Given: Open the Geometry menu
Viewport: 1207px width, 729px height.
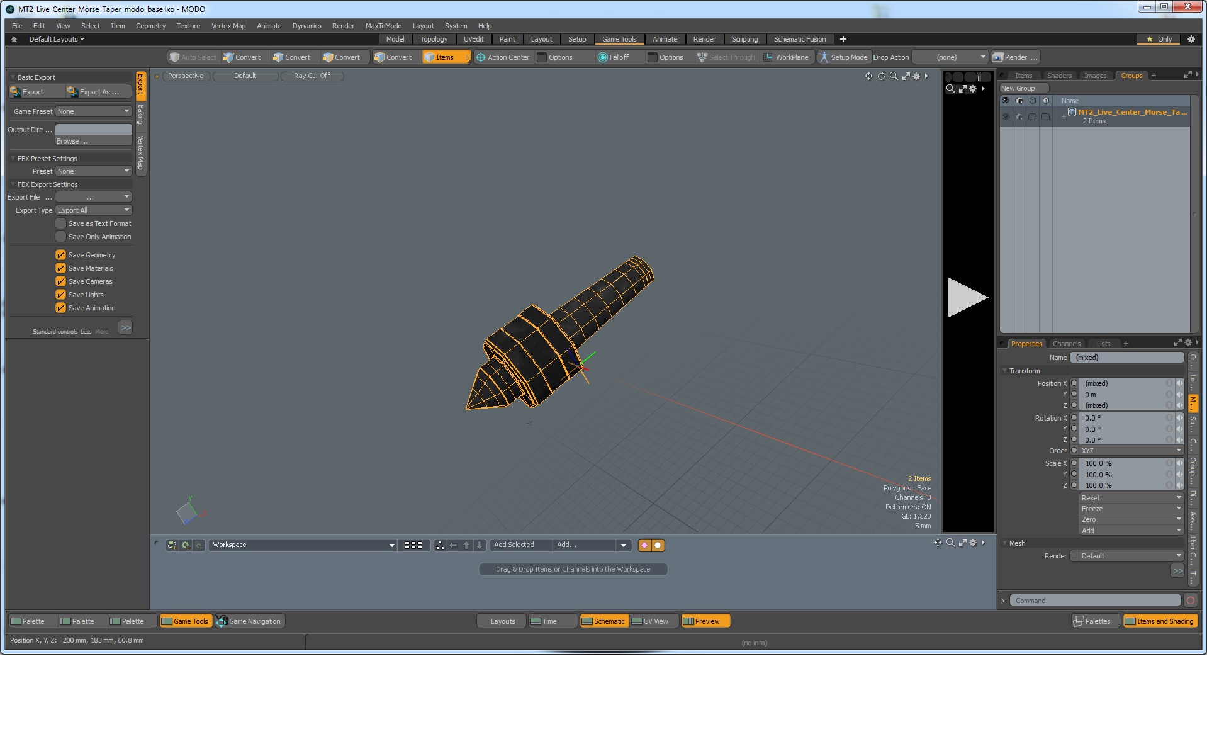Looking at the screenshot, I should (x=150, y=26).
